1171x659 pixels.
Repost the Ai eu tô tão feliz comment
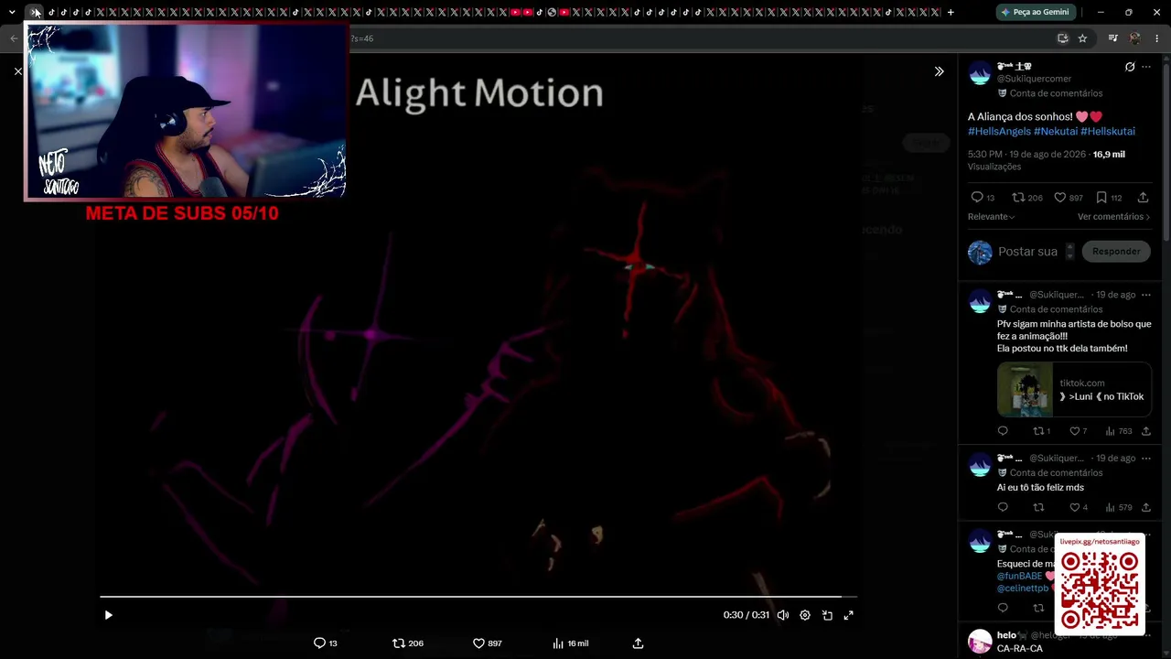1038,507
